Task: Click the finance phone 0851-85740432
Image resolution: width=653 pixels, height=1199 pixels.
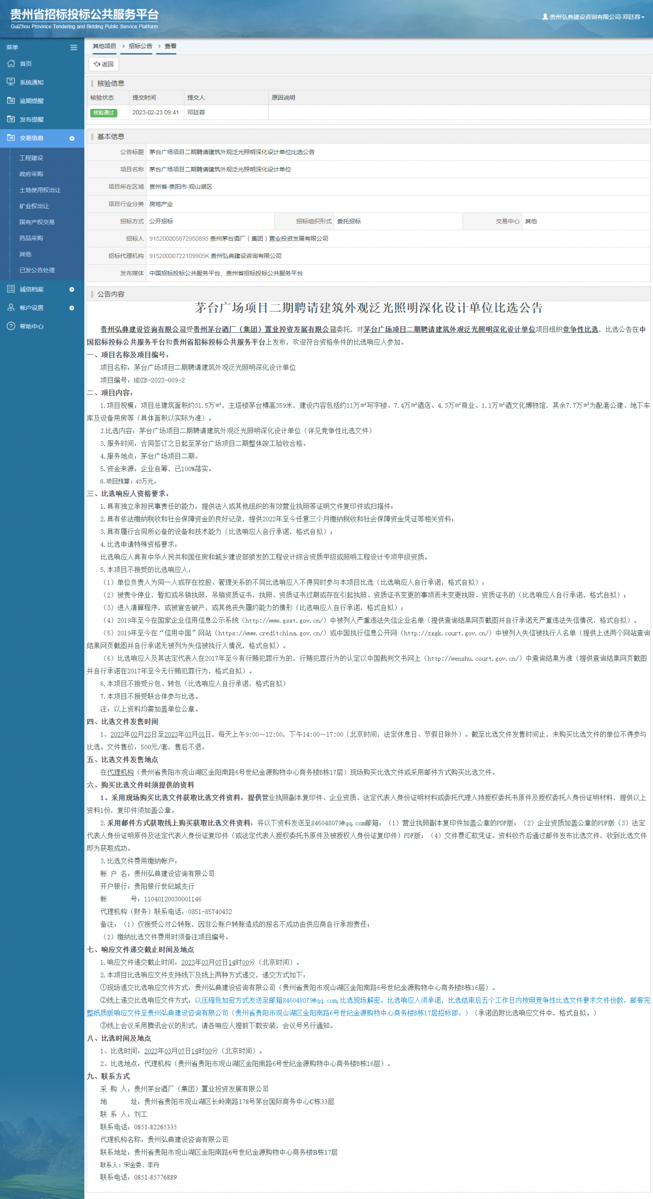Action: (210, 911)
